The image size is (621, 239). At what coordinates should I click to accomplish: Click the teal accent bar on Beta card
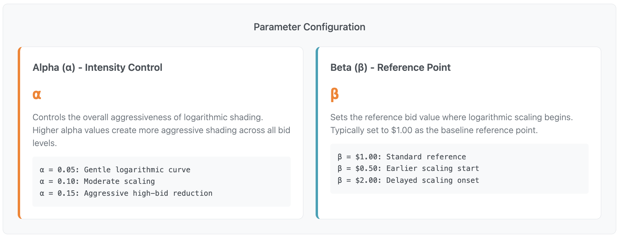pyautogui.click(x=317, y=133)
